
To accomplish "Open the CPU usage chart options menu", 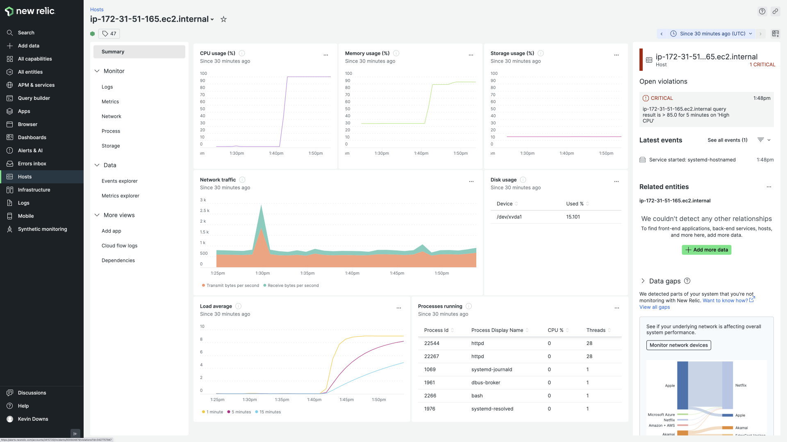I will point(326,54).
